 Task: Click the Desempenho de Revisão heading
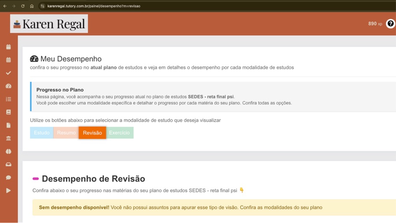tap(93, 179)
